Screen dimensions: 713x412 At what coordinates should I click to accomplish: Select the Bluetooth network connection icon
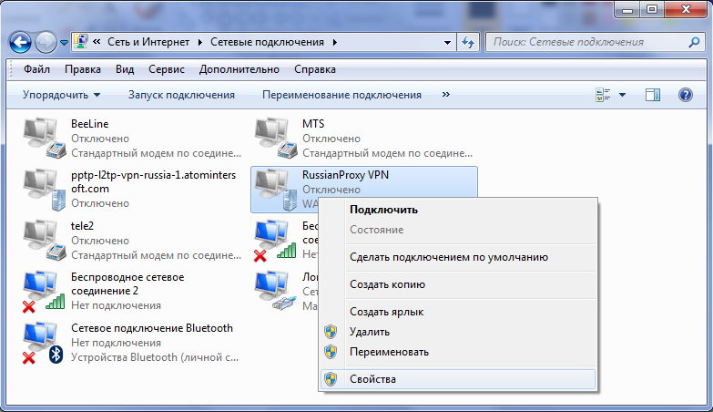tap(43, 344)
